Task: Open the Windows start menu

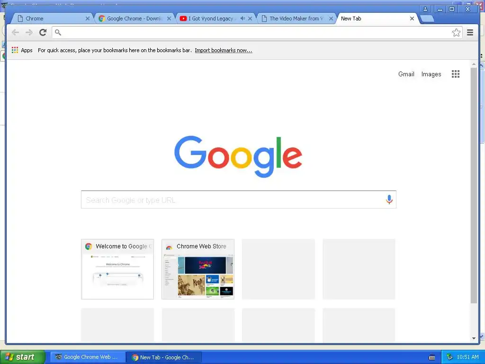Action: (x=22, y=357)
